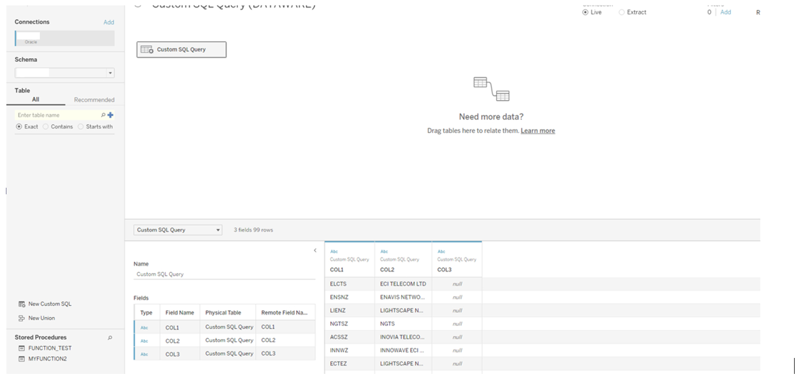Select the Contains match radio button
801x384 pixels.
46,127
